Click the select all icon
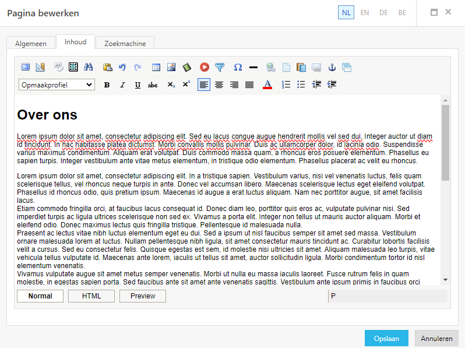465x348 pixels. 73,67
